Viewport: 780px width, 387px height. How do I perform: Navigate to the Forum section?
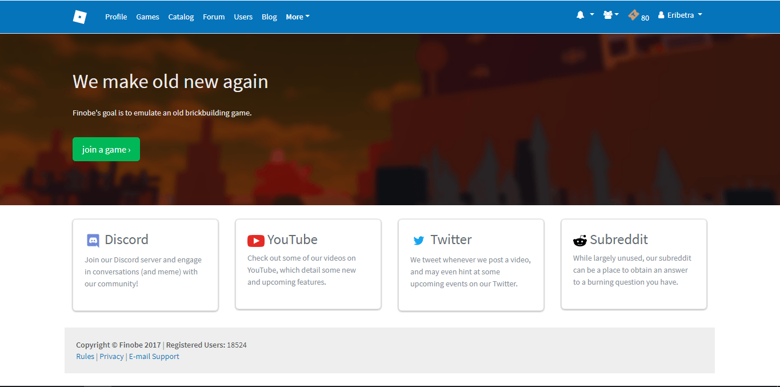[x=214, y=17]
